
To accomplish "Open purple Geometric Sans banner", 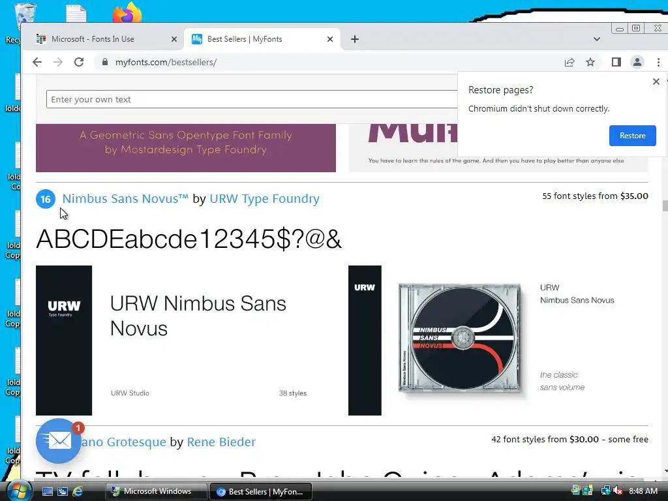I will click(x=186, y=148).
